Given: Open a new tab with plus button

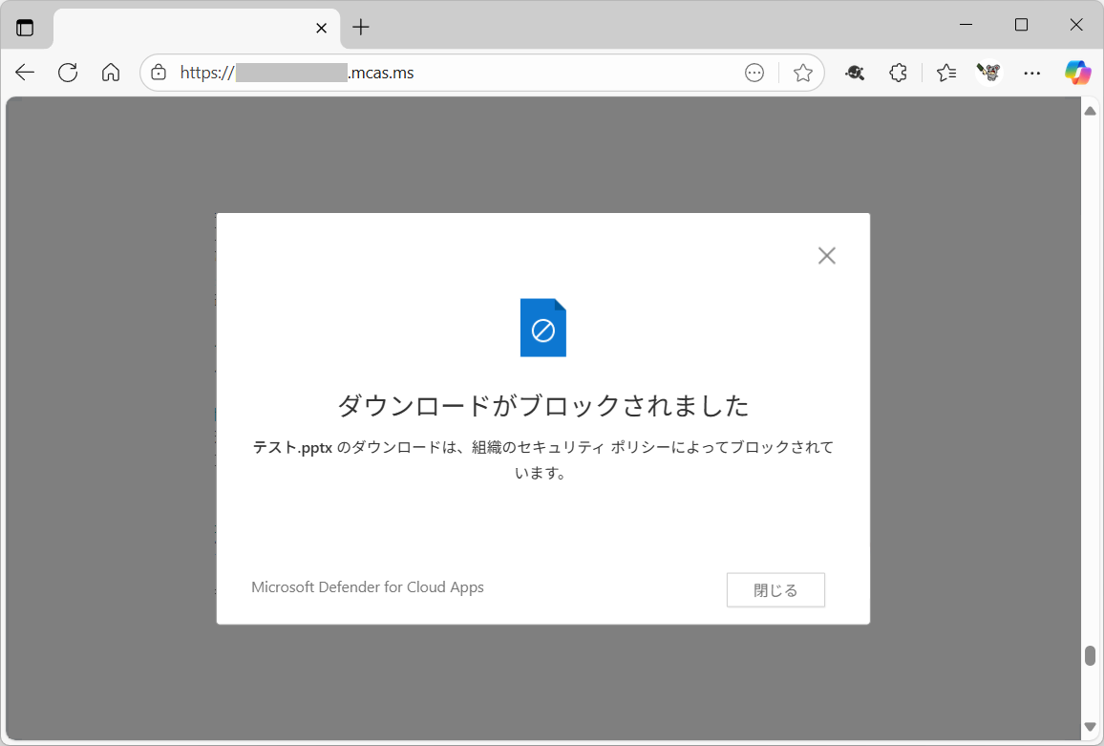Looking at the screenshot, I should click(x=360, y=28).
